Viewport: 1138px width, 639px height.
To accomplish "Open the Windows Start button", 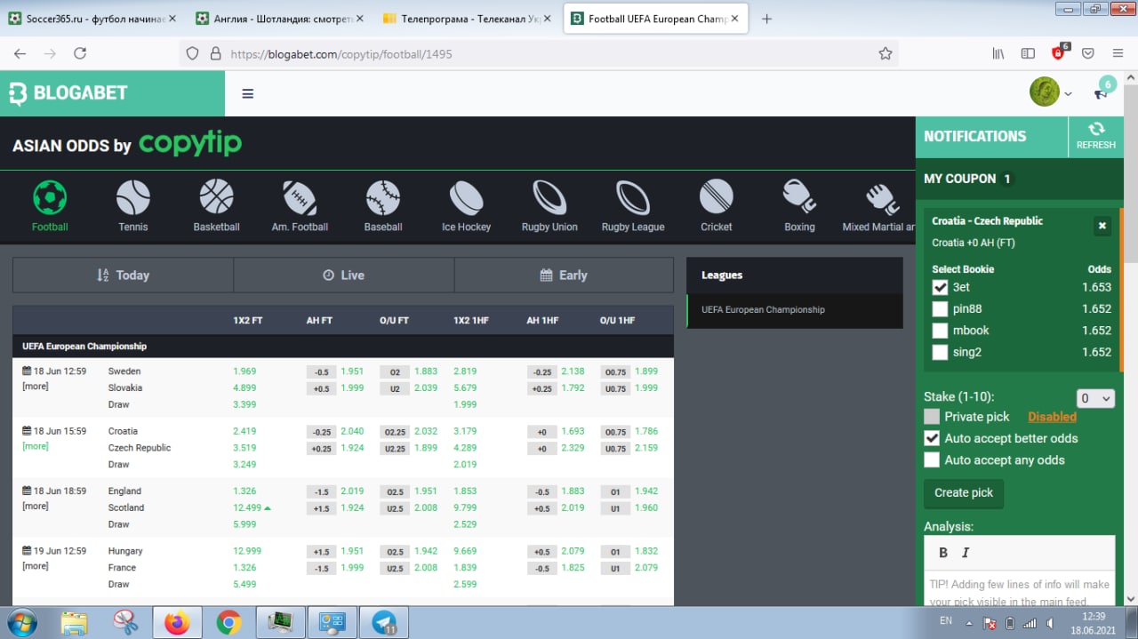I will [x=21, y=623].
